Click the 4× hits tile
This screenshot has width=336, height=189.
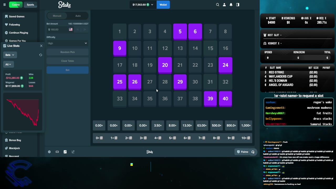[158, 138]
